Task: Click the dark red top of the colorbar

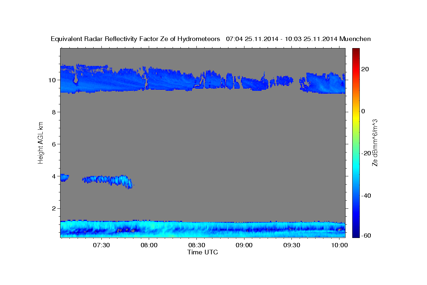Action: (x=355, y=51)
